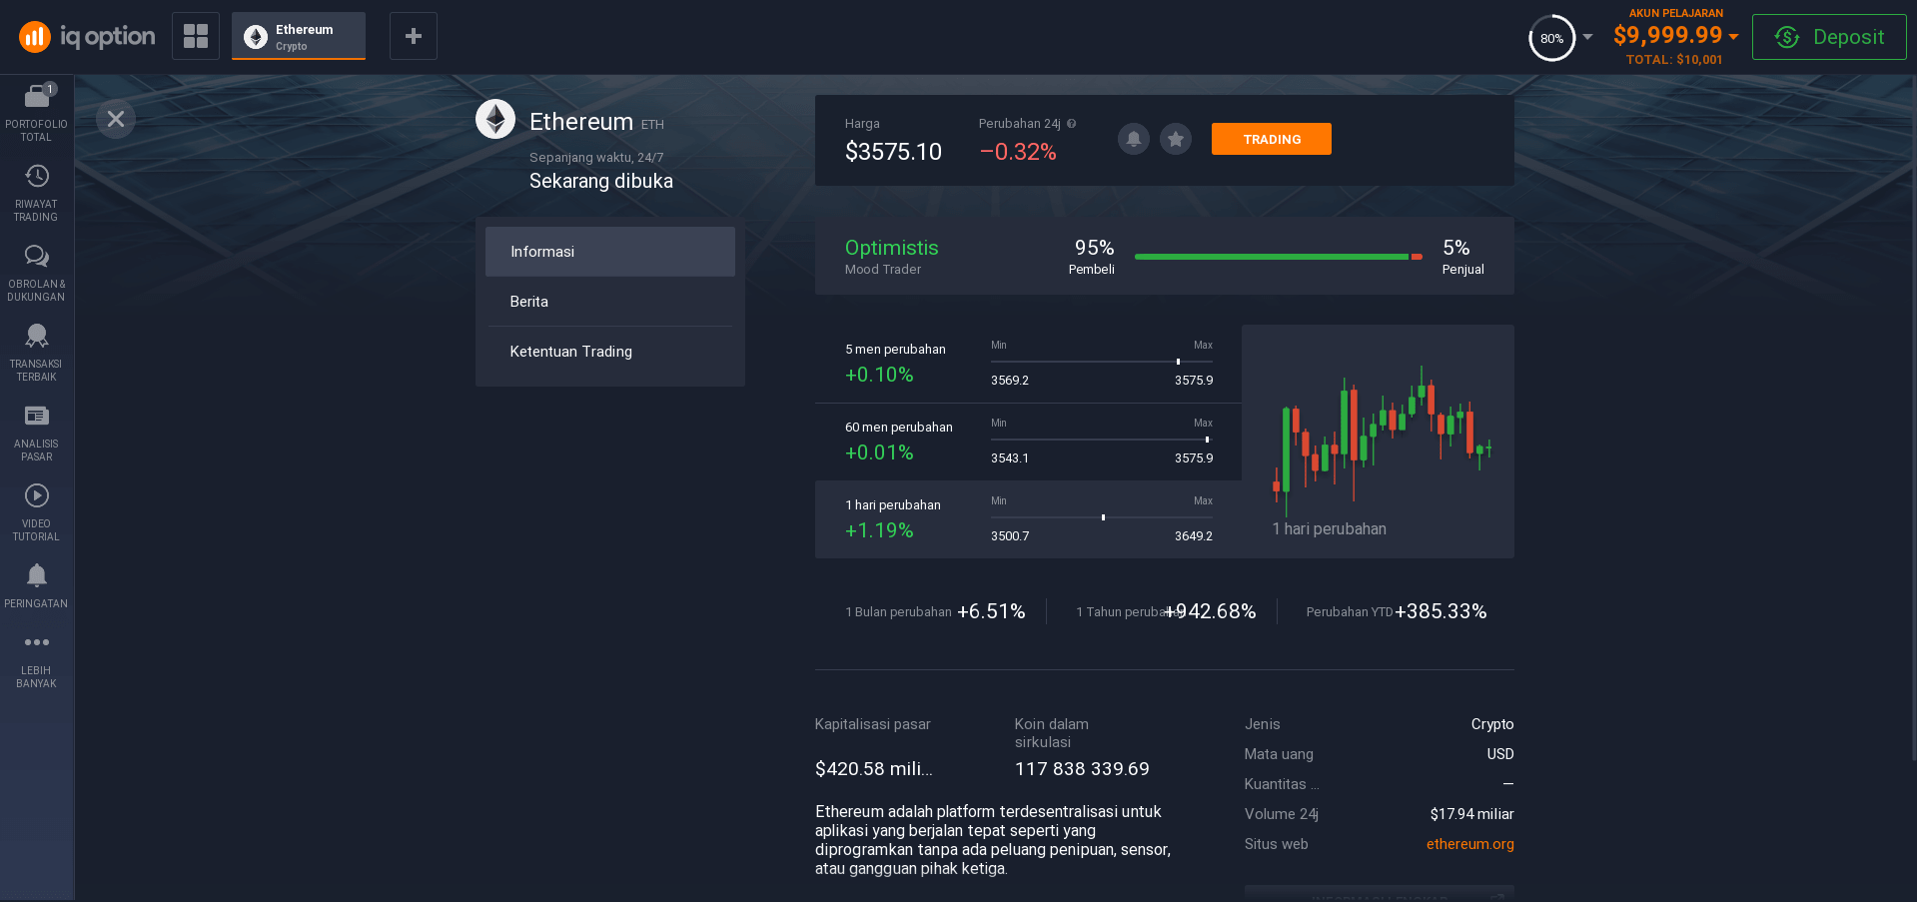Screen dimensions: 1917x902
Task: Click the Ethereum coin logo
Action: [x=495, y=120]
